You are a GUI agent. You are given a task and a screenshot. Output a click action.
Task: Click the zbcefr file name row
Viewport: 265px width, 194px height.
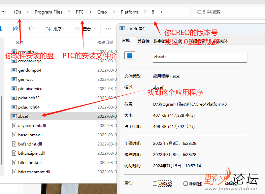64,116
